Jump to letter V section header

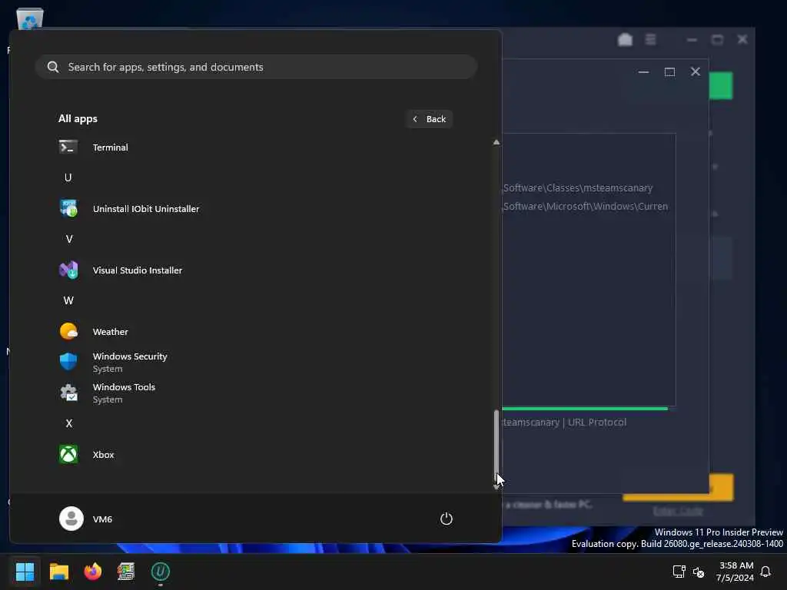[68, 240]
